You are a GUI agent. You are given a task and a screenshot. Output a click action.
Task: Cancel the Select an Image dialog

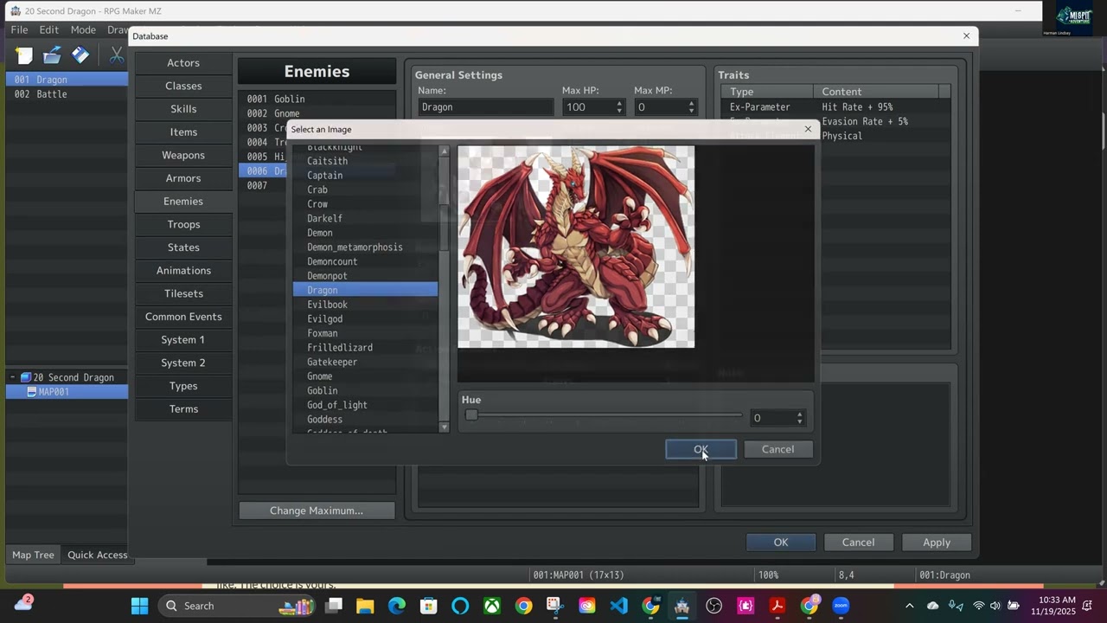tap(777, 449)
